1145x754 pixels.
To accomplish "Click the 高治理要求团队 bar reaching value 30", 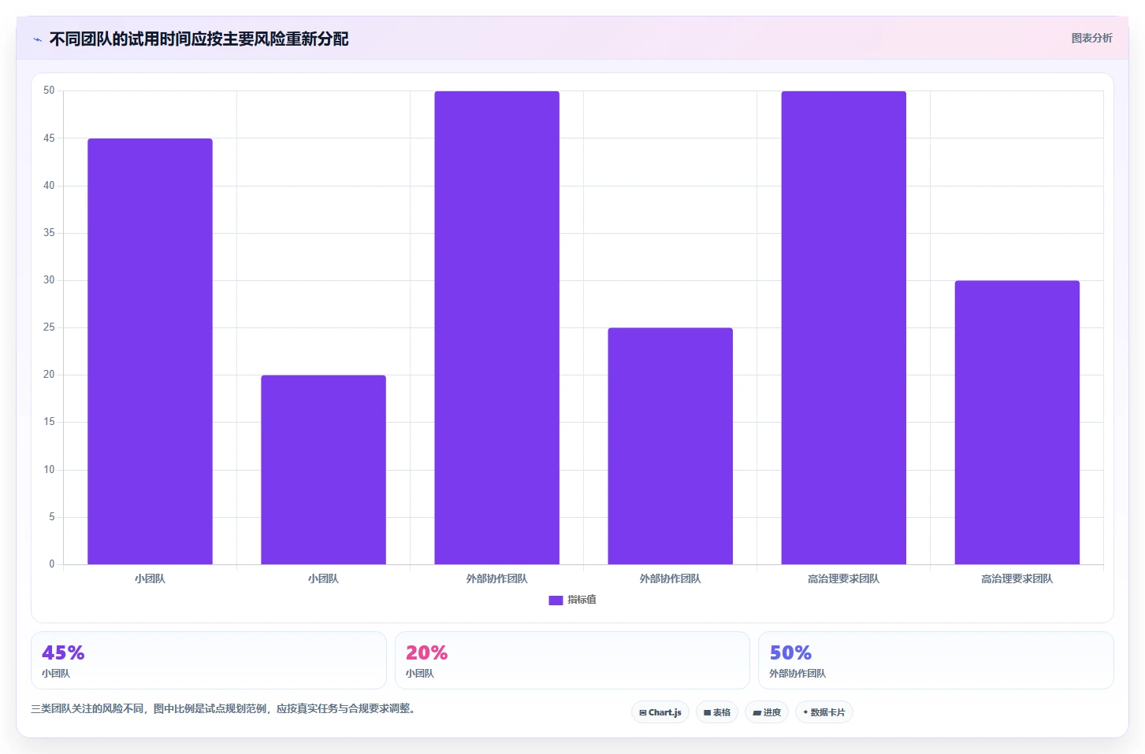I will [x=1017, y=423].
